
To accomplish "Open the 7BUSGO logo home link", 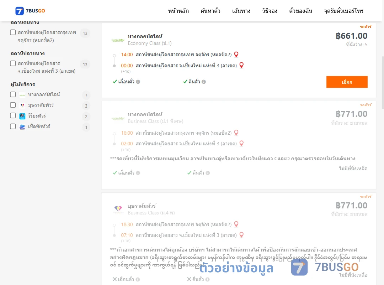I will coord(30,11).
